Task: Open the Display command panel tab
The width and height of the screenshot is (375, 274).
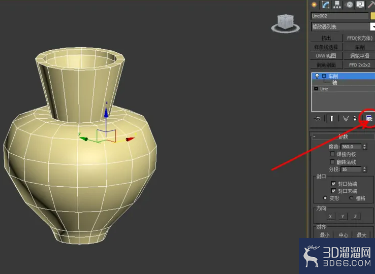Action: click(x=360, y=5)
